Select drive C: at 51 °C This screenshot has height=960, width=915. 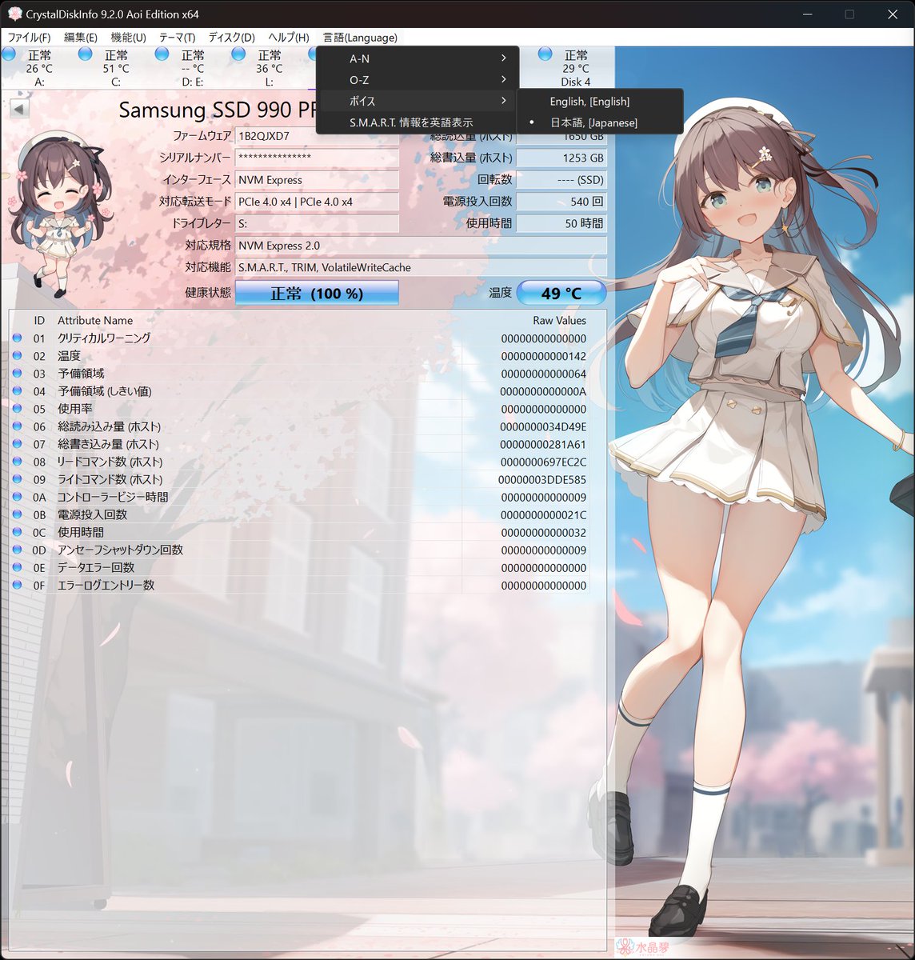(116, 68)
